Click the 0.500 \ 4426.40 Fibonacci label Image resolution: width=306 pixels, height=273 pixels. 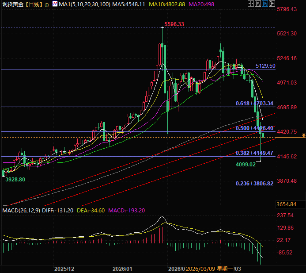(254, 128)
